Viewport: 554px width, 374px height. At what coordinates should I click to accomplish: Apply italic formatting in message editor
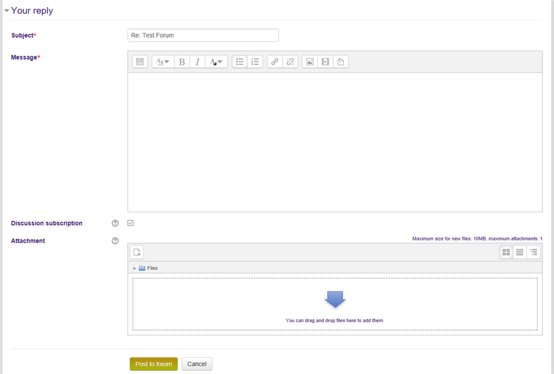(x=197, y=62)
